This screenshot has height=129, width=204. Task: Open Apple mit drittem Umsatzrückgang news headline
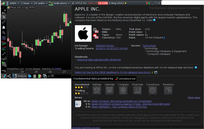click(130, 104)
